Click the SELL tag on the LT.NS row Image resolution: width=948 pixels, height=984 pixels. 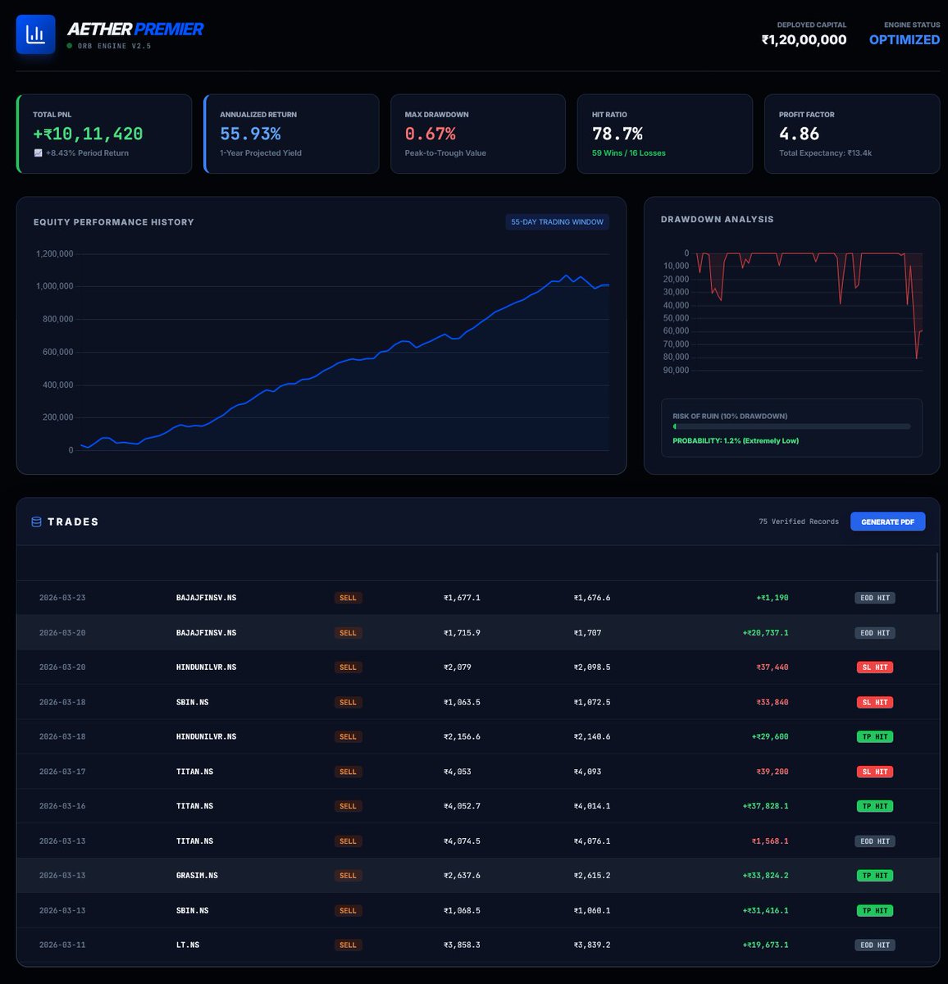coord(348,945)
